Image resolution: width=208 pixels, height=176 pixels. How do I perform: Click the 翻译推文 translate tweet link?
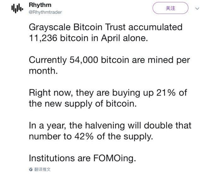click(x=43, y=169)
